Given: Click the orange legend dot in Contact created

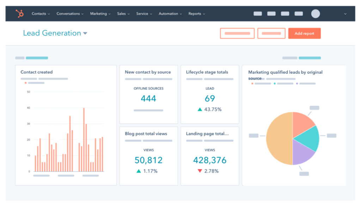Looking at the screenshot, I should click(26, 83).
